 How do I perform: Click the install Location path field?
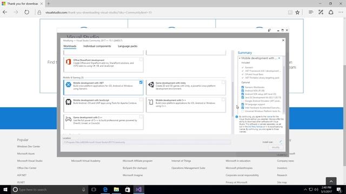pos(147,142)
